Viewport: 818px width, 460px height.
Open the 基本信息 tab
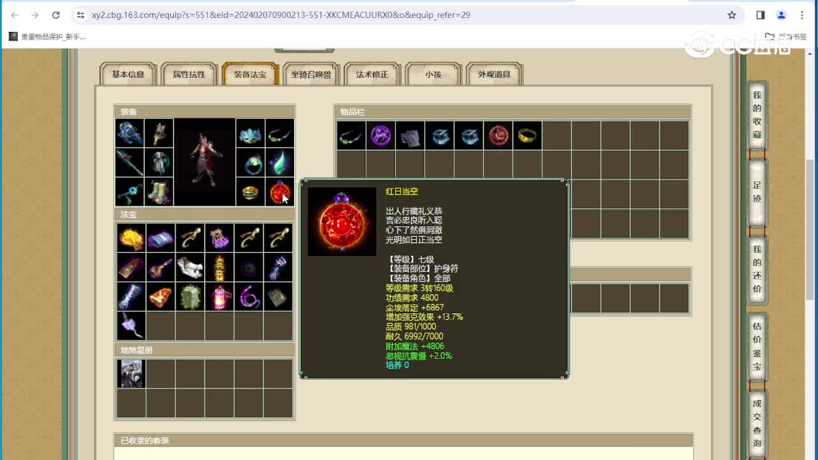pyautogui.click(x=128, y=74)
